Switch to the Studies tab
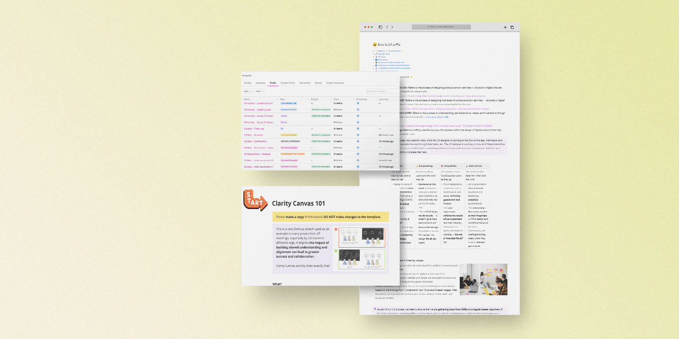Screen dimensions: 679x339 point(248,83)
